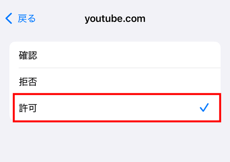
Task: Select the 確認 option
Action: pos(115,55)
